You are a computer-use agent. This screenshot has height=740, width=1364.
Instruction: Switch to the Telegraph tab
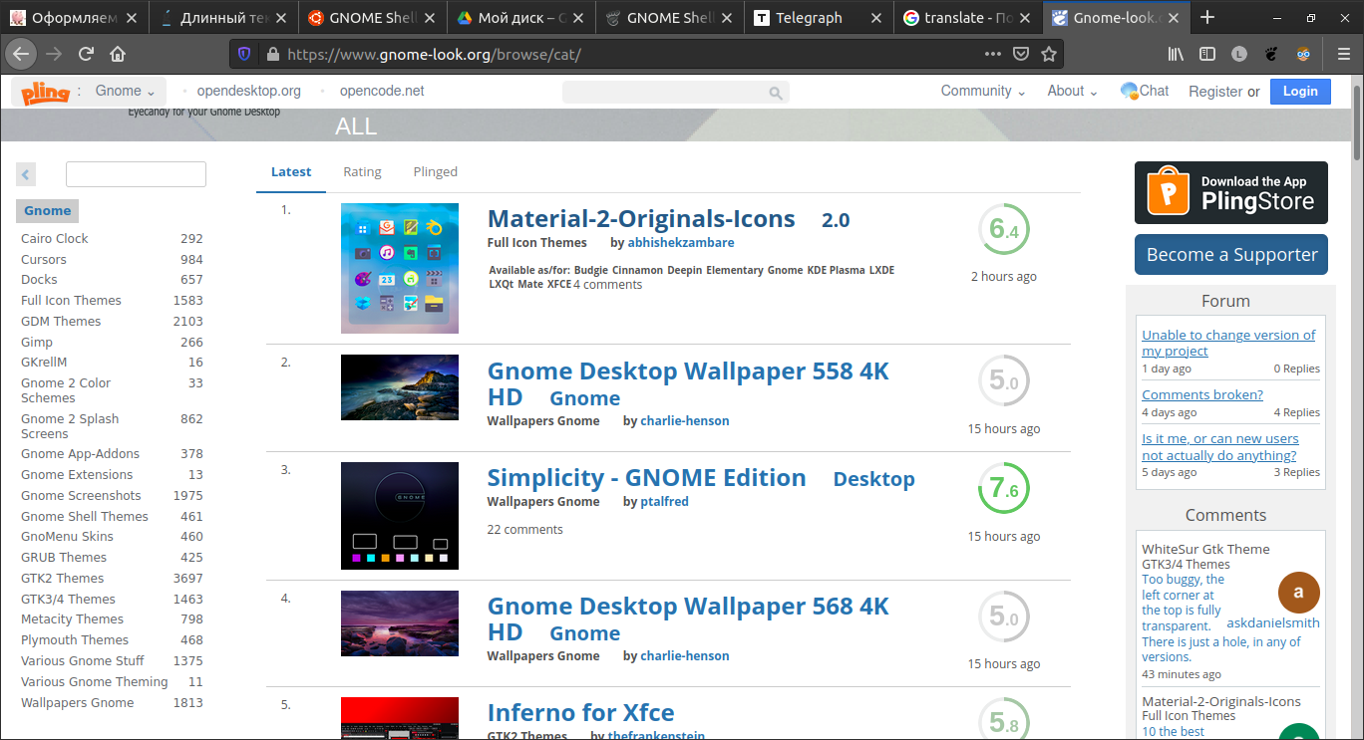[x=819, y=17]
